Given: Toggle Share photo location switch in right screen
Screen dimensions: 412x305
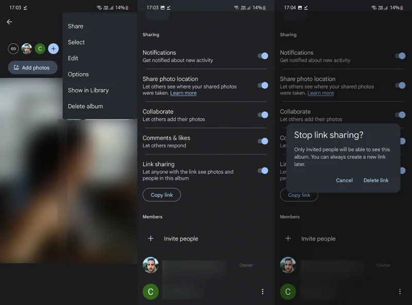Looking at the screenshot, I should 400,85.
